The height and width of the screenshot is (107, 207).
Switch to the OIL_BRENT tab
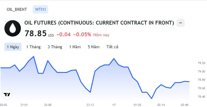17,9
